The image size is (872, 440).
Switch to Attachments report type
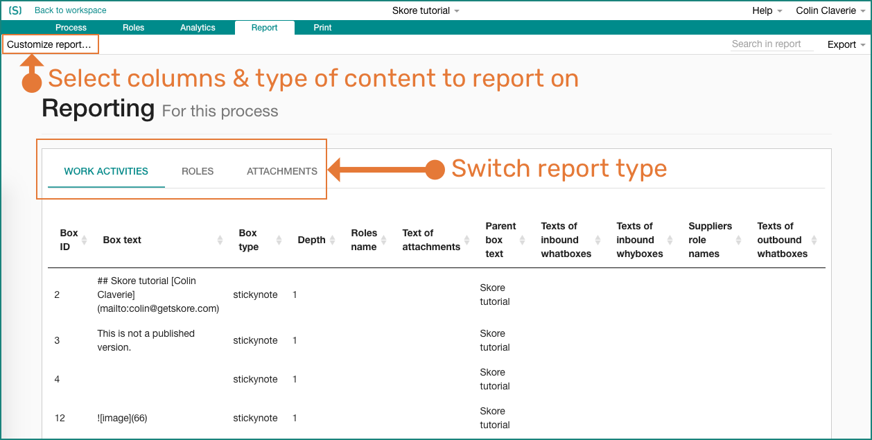[282, 171]
